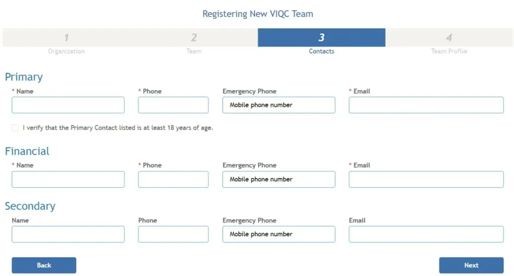Click the Secondary contact Email field
Viewport: 514px width, 276px height.
coord(426,234)
